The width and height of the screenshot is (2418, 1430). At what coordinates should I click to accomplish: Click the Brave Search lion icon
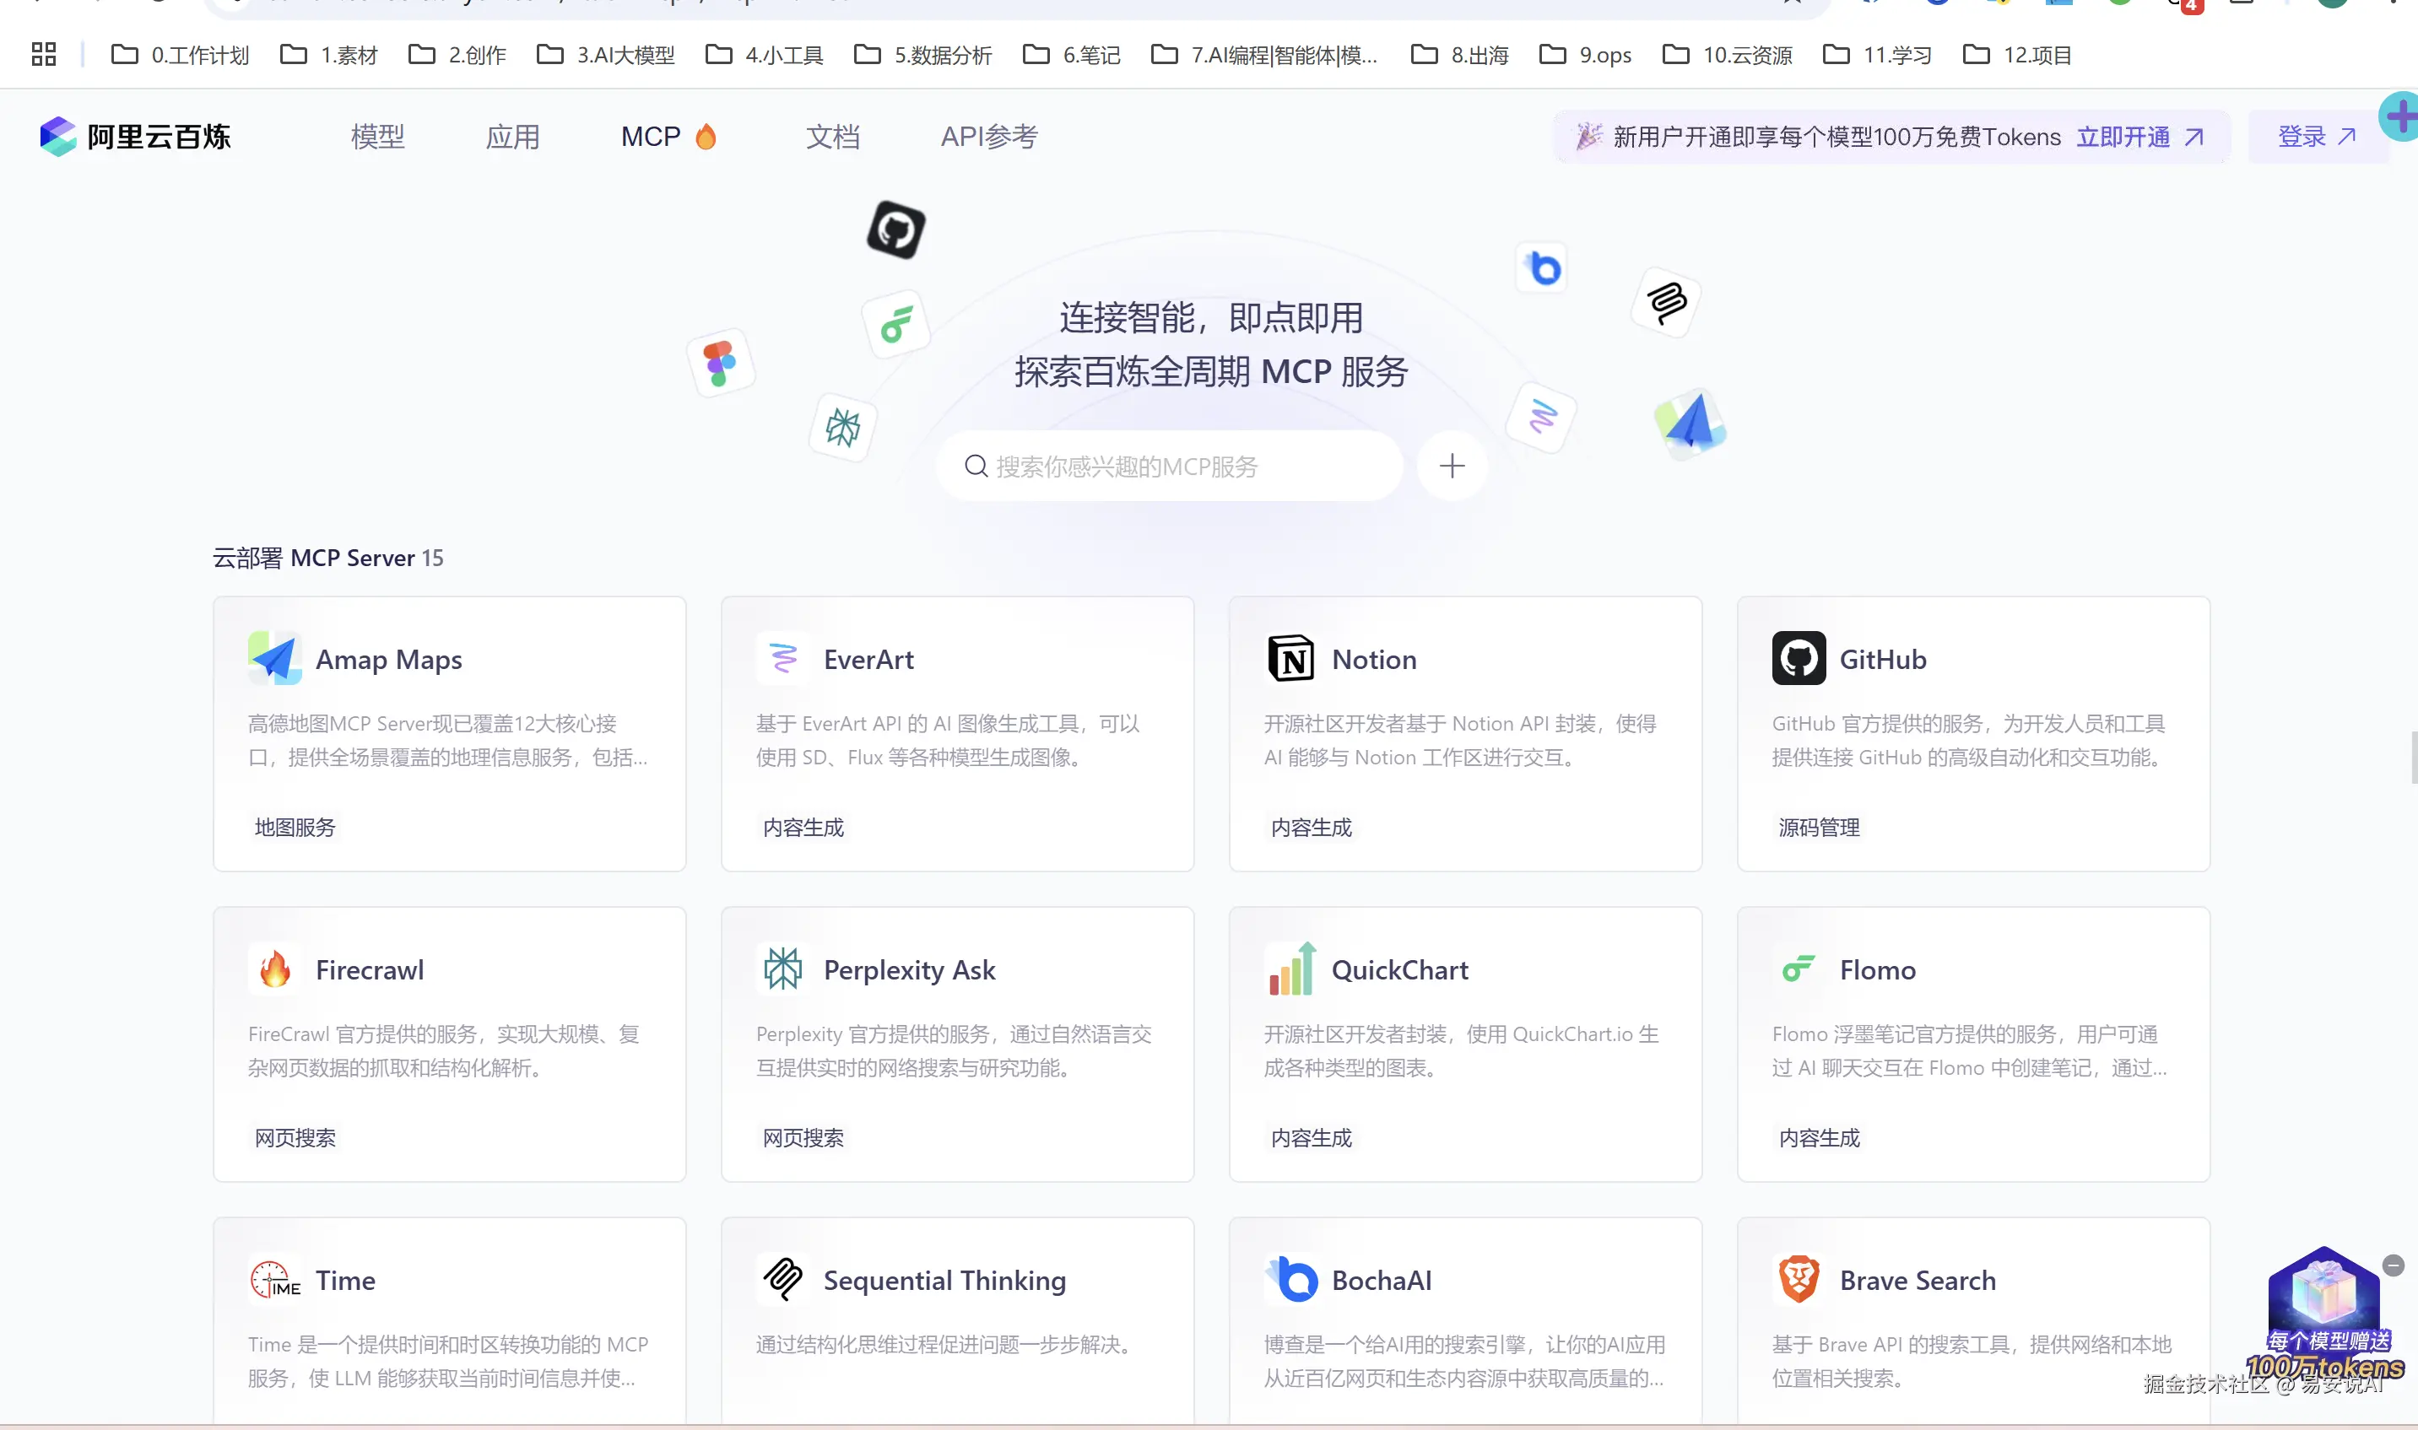coord(1798,1280)
